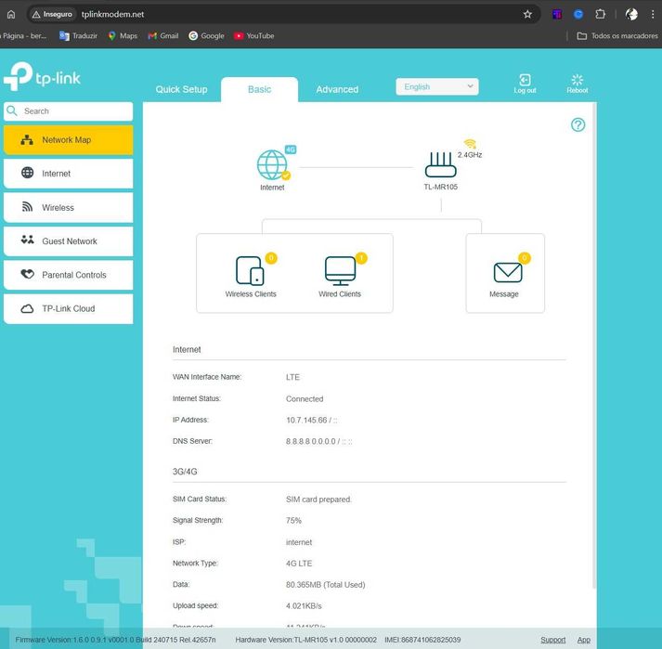Open the Internet sidebar item
The image size is (662, 649).
(69, 174)
